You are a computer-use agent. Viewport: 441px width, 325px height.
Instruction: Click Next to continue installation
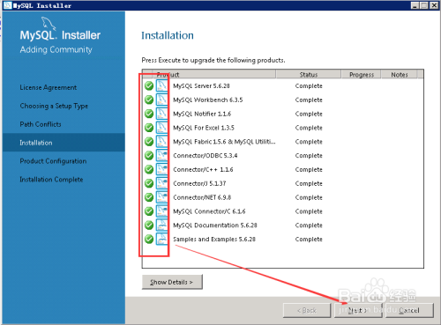tap(358, 310)
